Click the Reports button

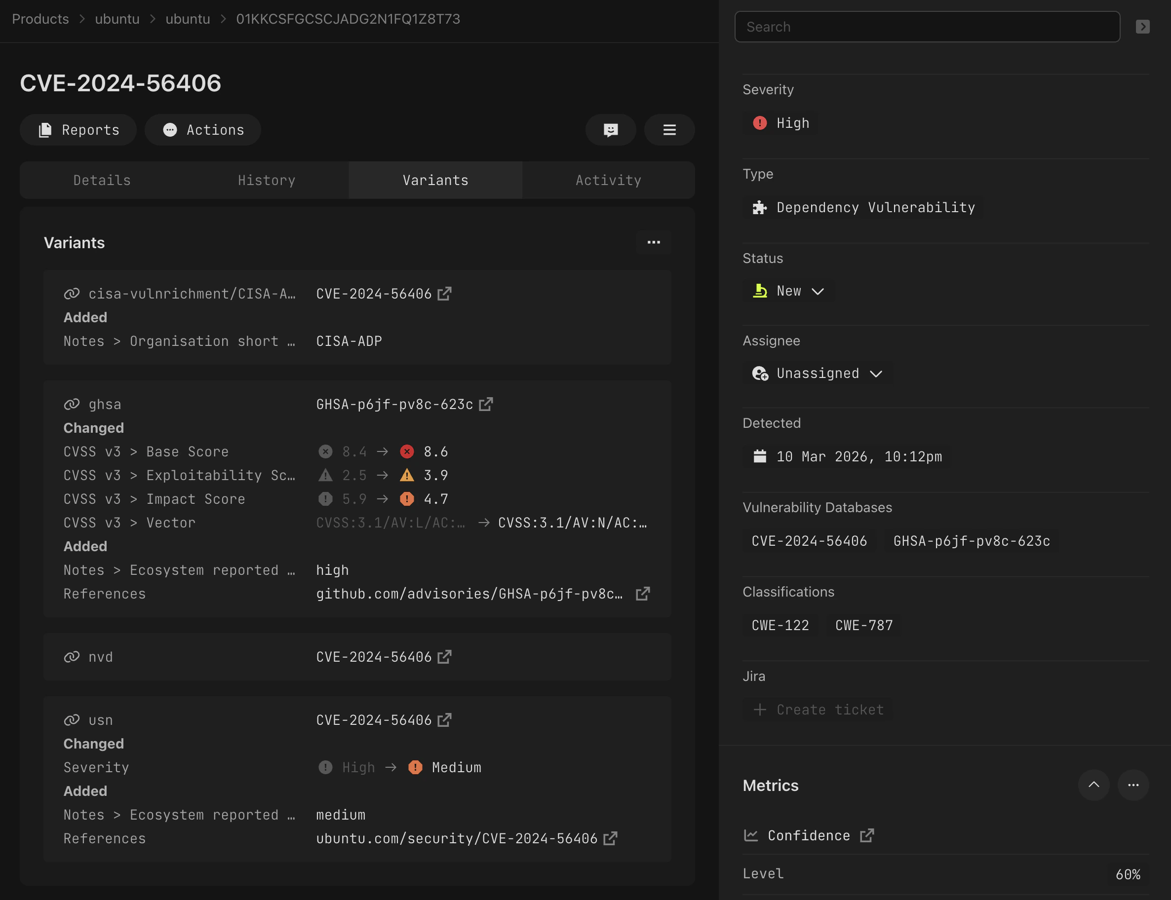[x=78, y=130]
